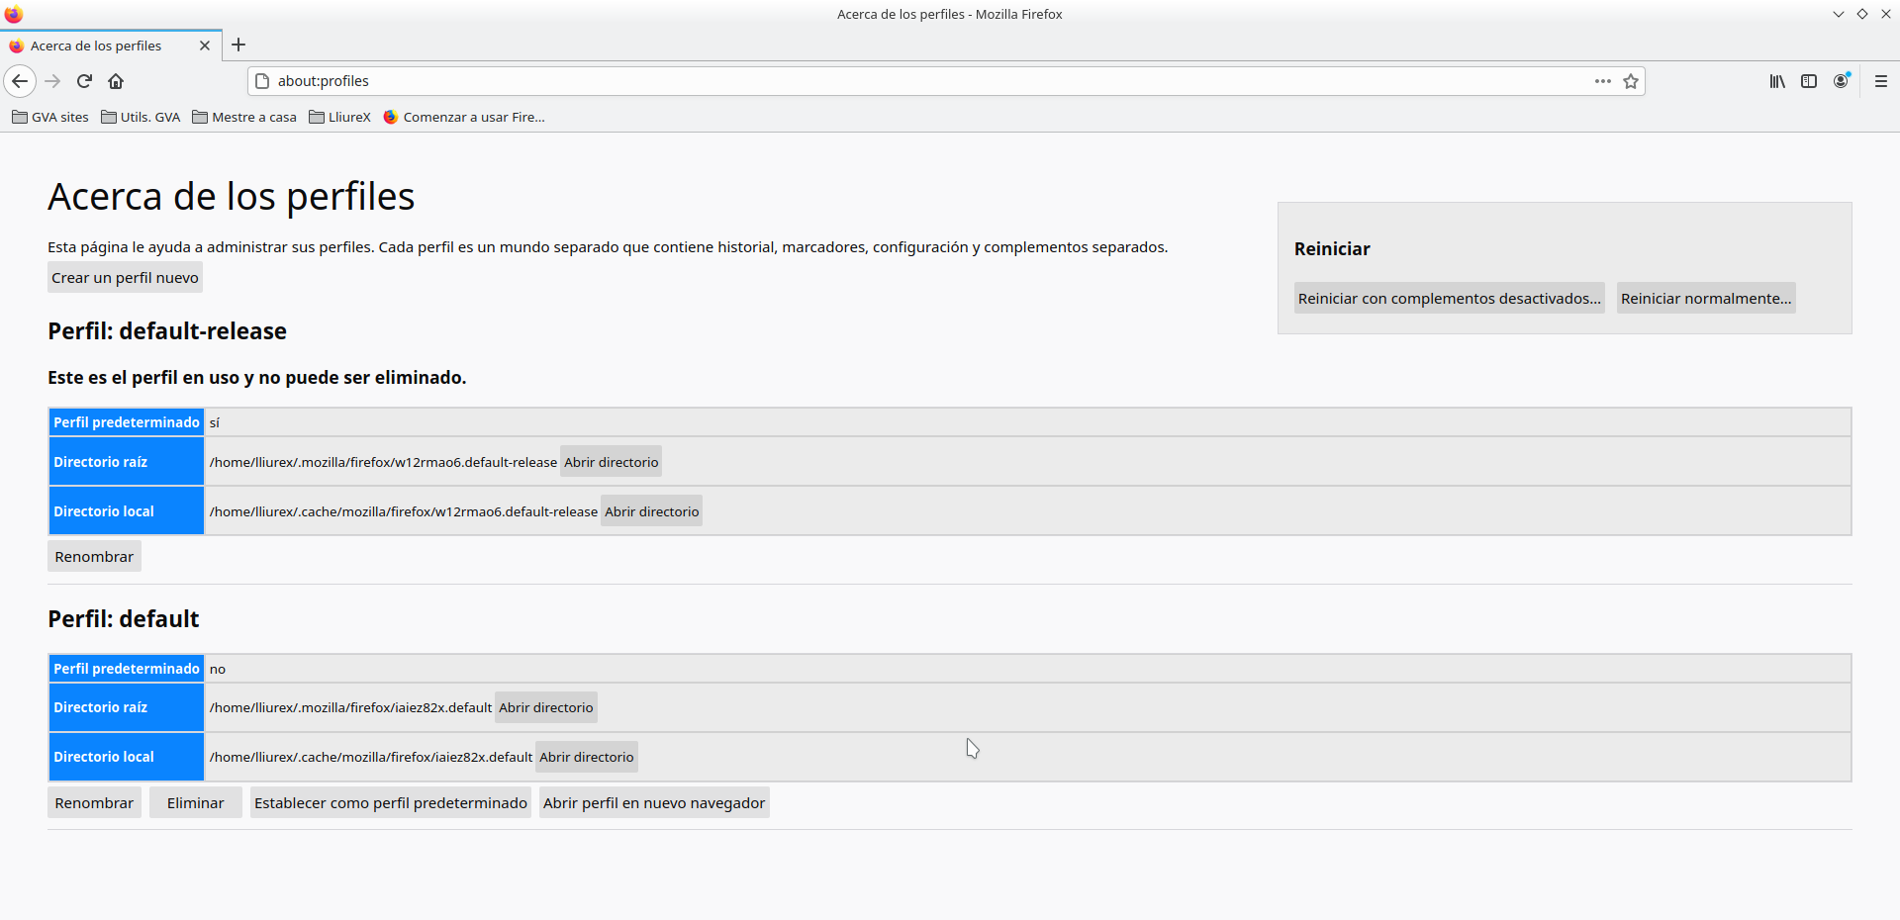Click Establecer como perfil predeterminado

[x=390, y=803]
